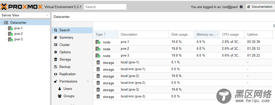Viewport: 275px width, 105px height.
Task: Click the Summary book icon
Action: point(56,37)
